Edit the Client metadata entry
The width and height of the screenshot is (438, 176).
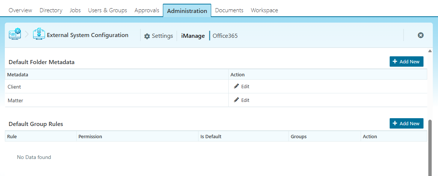(x=242, y=86)
